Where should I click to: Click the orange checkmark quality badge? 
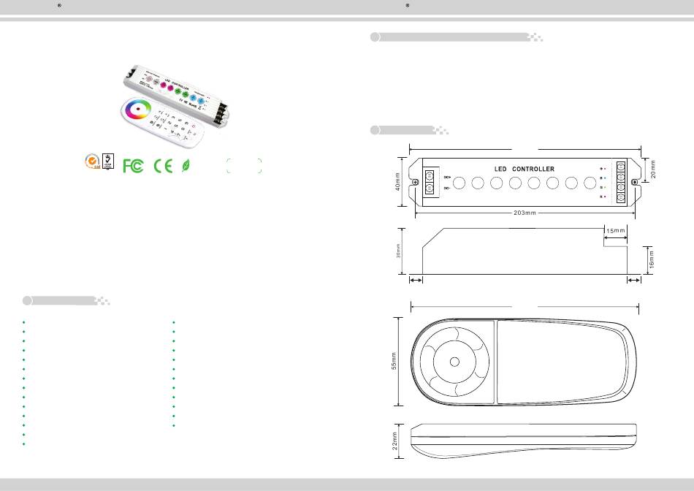[x=92, y=161]
